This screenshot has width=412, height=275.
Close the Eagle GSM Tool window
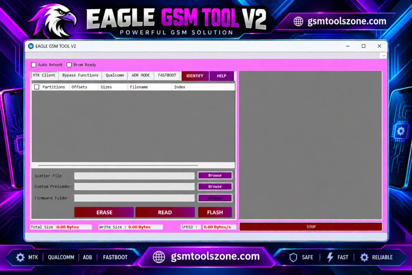[x=379, y=46]
